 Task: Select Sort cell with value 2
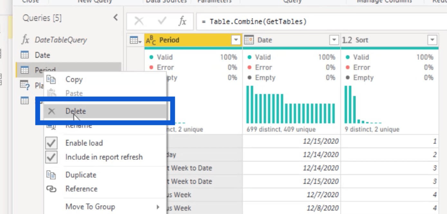pos(389,155)
